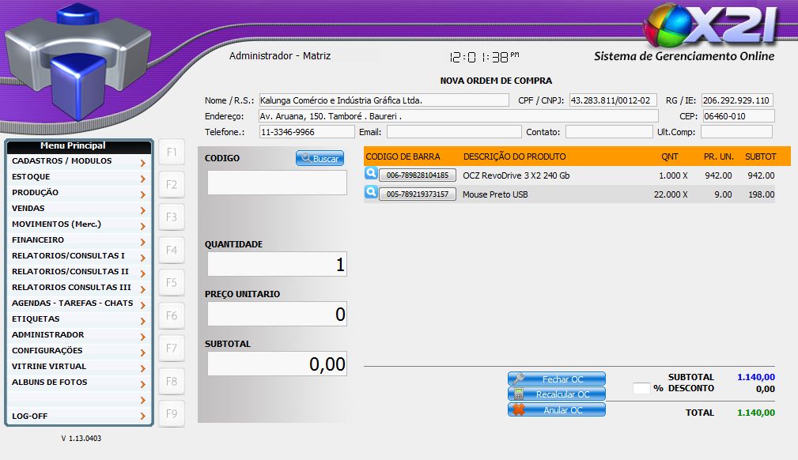Open the VENDAS menu item
Viewport: 798px width, 460px height.
click(28, 209)
